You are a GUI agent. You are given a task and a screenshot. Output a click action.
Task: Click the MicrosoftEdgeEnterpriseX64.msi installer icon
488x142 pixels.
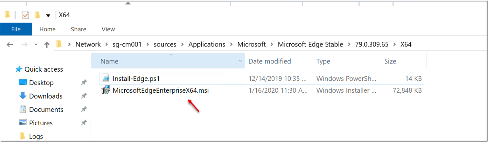(106, 90)
